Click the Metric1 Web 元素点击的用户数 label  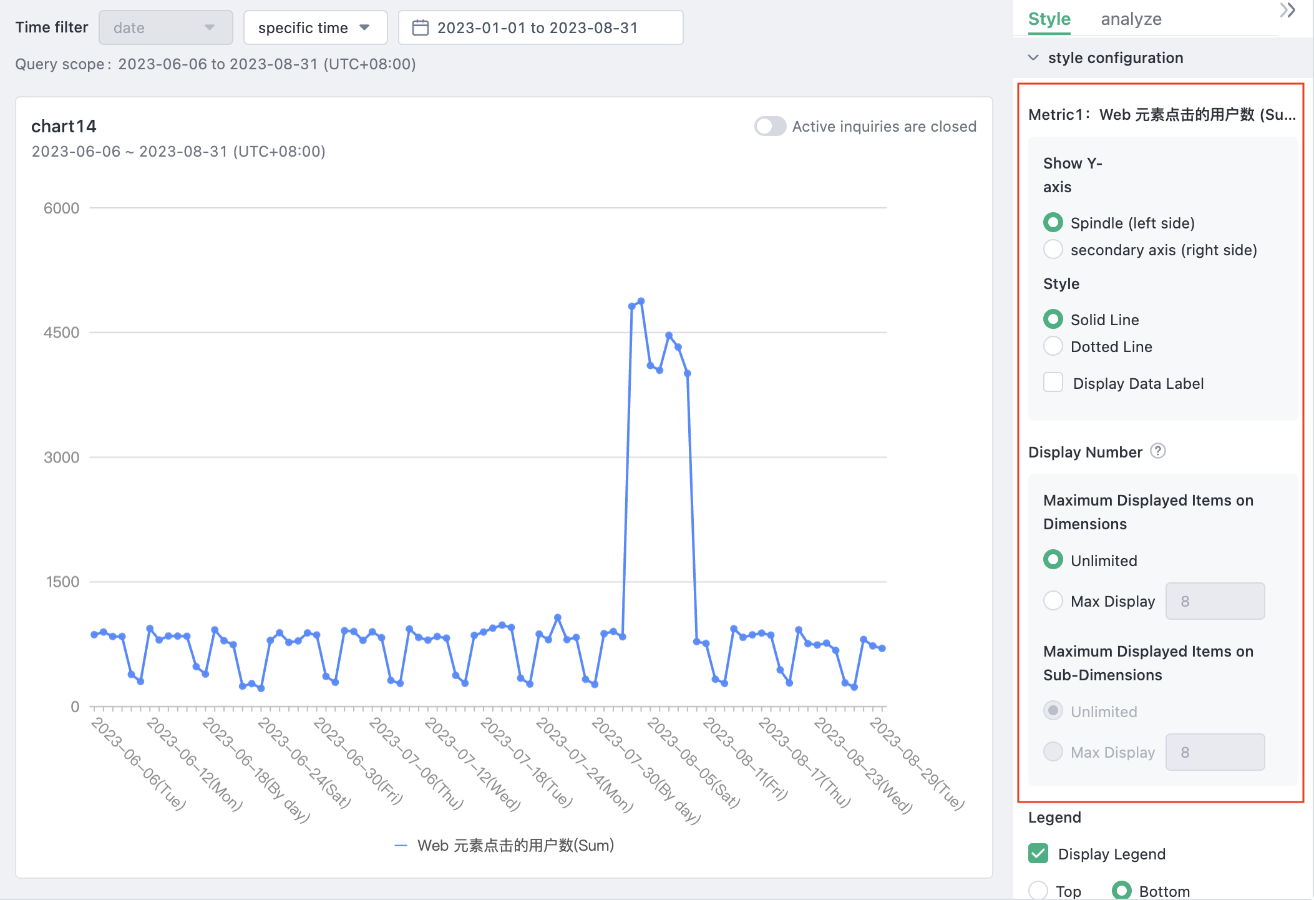(1162, 114)
